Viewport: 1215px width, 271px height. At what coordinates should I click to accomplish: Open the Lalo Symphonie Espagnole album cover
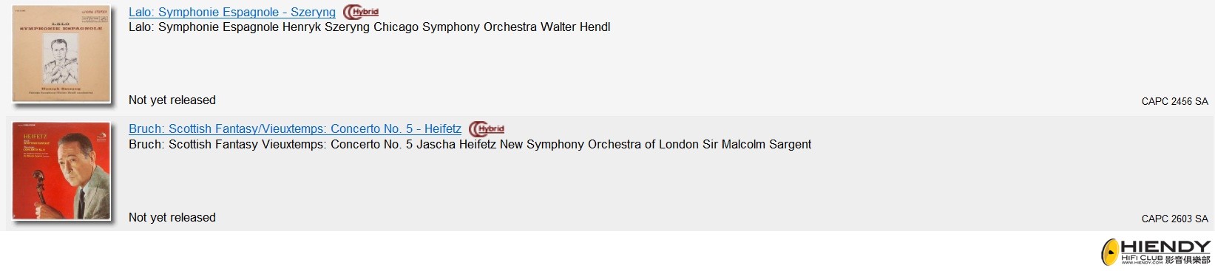[x=61, y=53]
